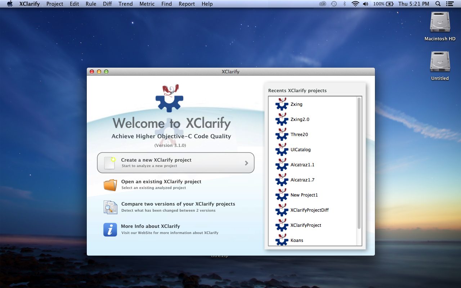Click the XClarifyProject gear icon
This screenshot has width=461, height=288.
[x=282, y=225]
